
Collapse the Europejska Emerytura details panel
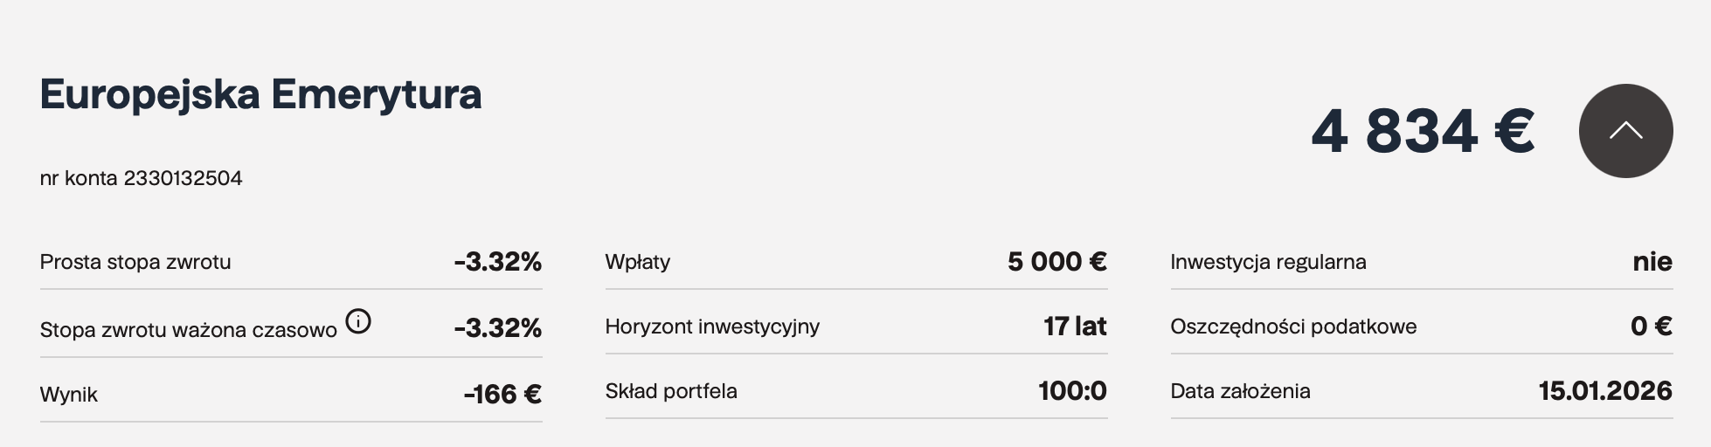tap(1625, 131)
